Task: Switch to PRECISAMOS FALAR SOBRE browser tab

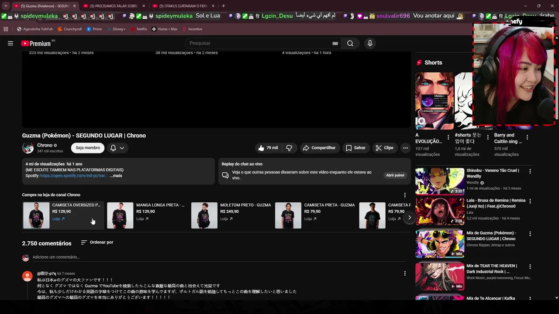Action: click(114, 6)
